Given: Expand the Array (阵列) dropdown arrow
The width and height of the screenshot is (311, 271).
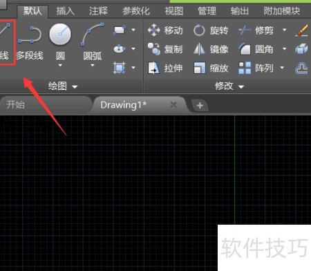Looking at the screenshot, I should (282, 68).
